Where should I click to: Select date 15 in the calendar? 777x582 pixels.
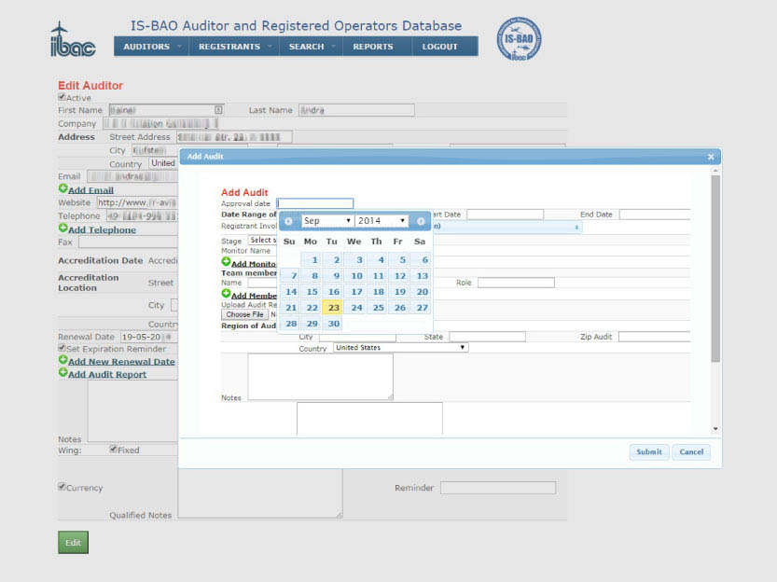pos(311,292)
